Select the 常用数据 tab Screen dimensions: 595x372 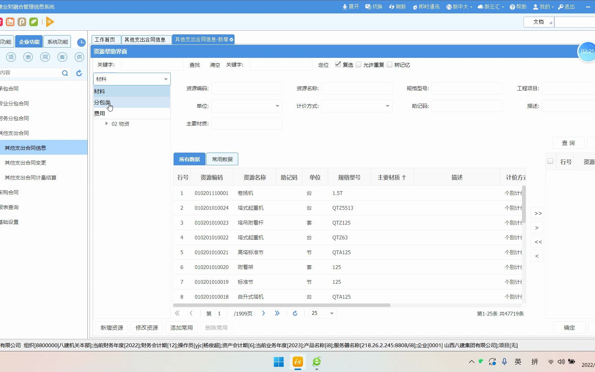click(222, 159)
